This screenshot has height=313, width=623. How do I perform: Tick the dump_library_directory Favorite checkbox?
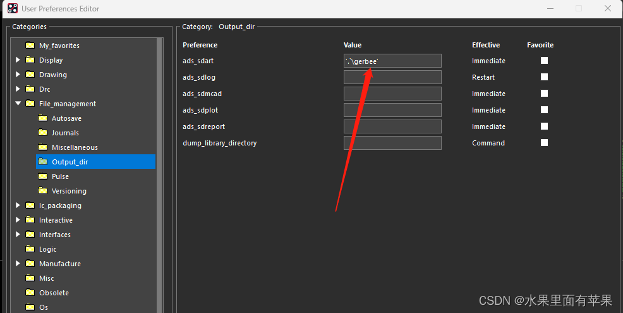pyautogui.click(x=544, y=143)
